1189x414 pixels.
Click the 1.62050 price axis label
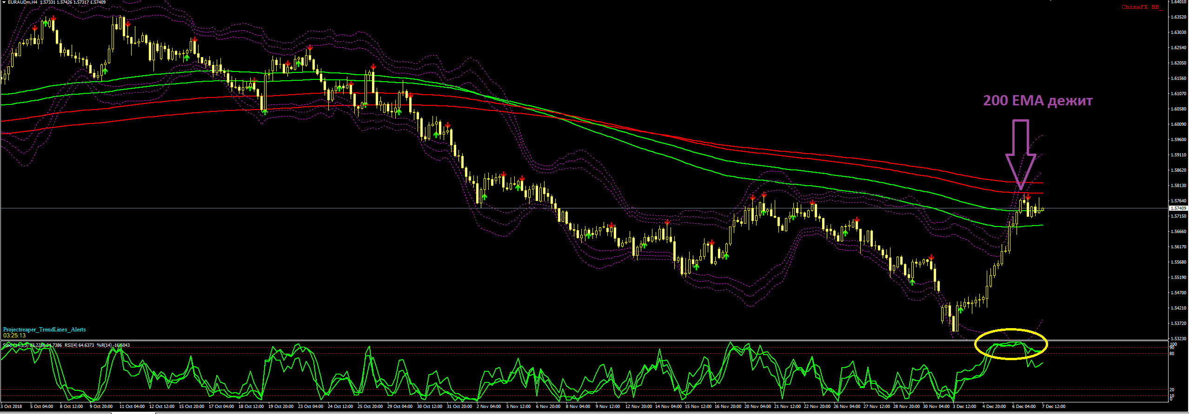click(1178, 63)
